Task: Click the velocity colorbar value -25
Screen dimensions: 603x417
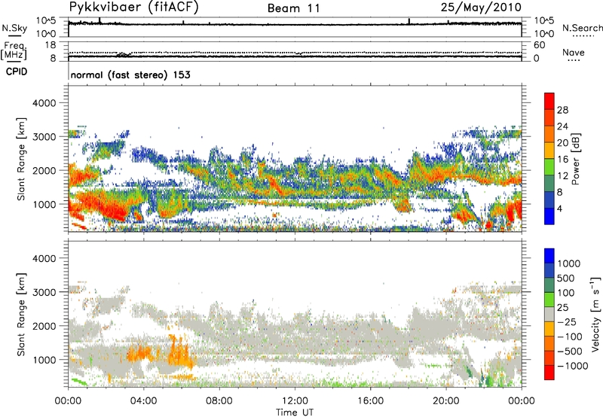Action: click(x=566, y=321)
